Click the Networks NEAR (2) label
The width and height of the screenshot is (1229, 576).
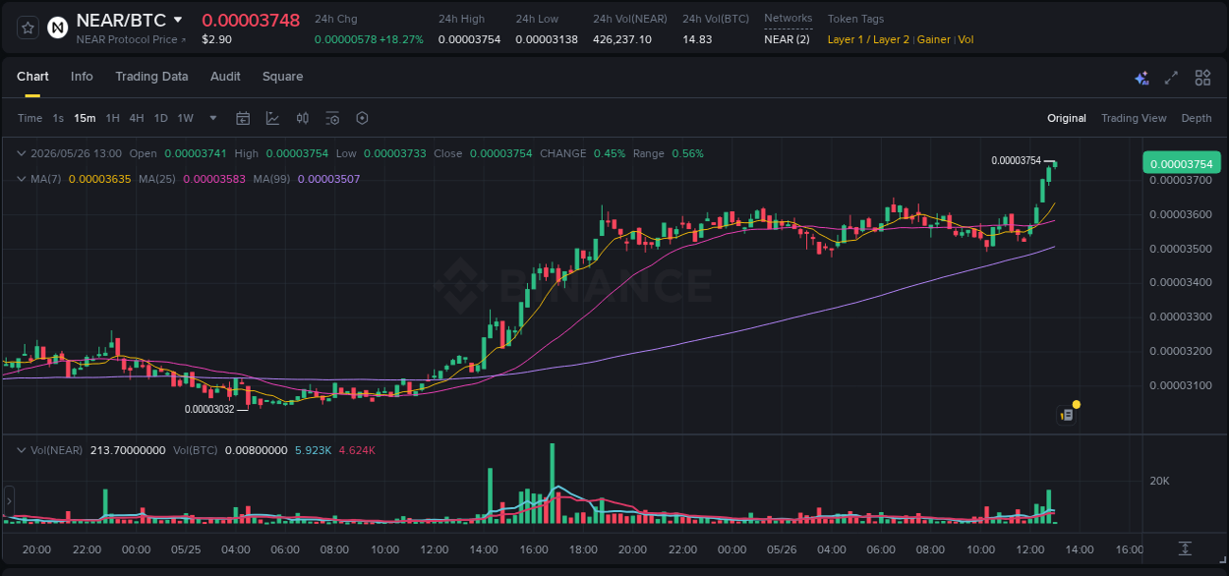tap(788, 39)
